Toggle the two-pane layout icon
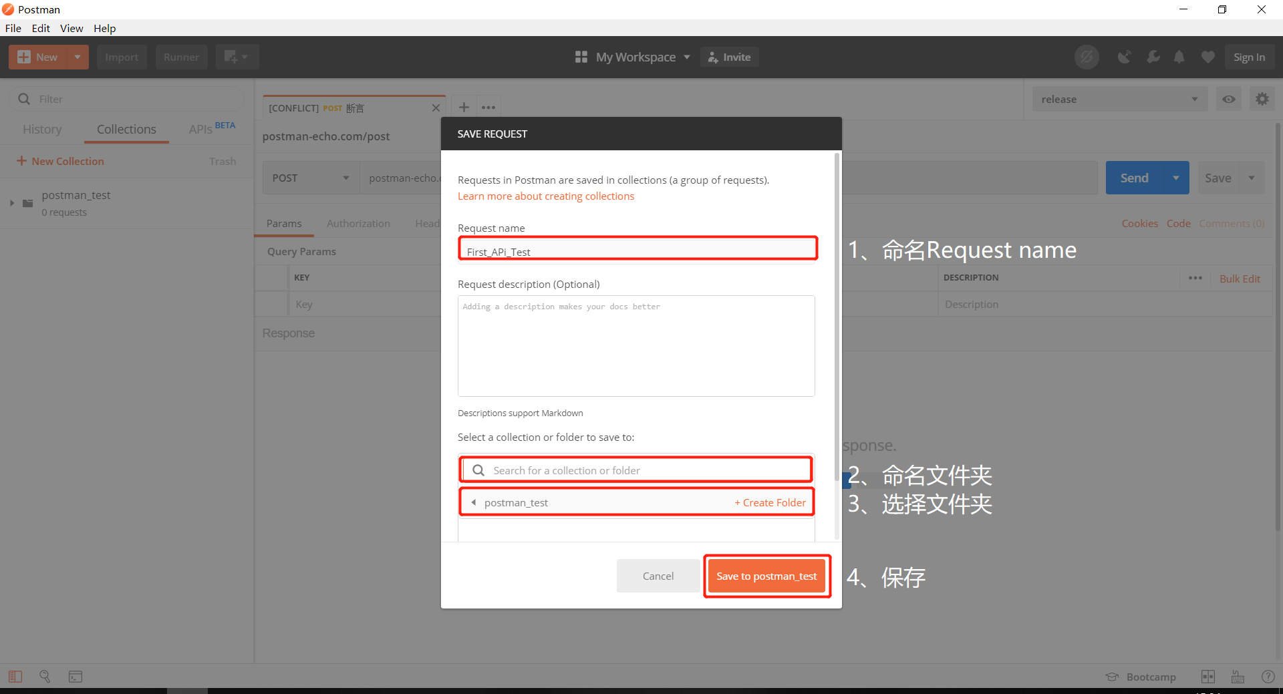1283x694 pixels. [1208, 677]
